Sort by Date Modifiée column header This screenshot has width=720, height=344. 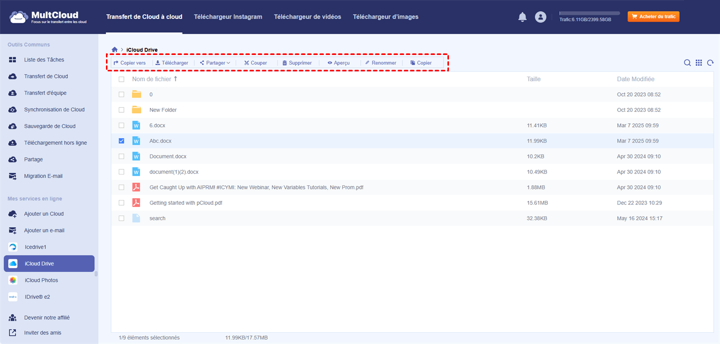pyautogui.click(x=636, y=79)
